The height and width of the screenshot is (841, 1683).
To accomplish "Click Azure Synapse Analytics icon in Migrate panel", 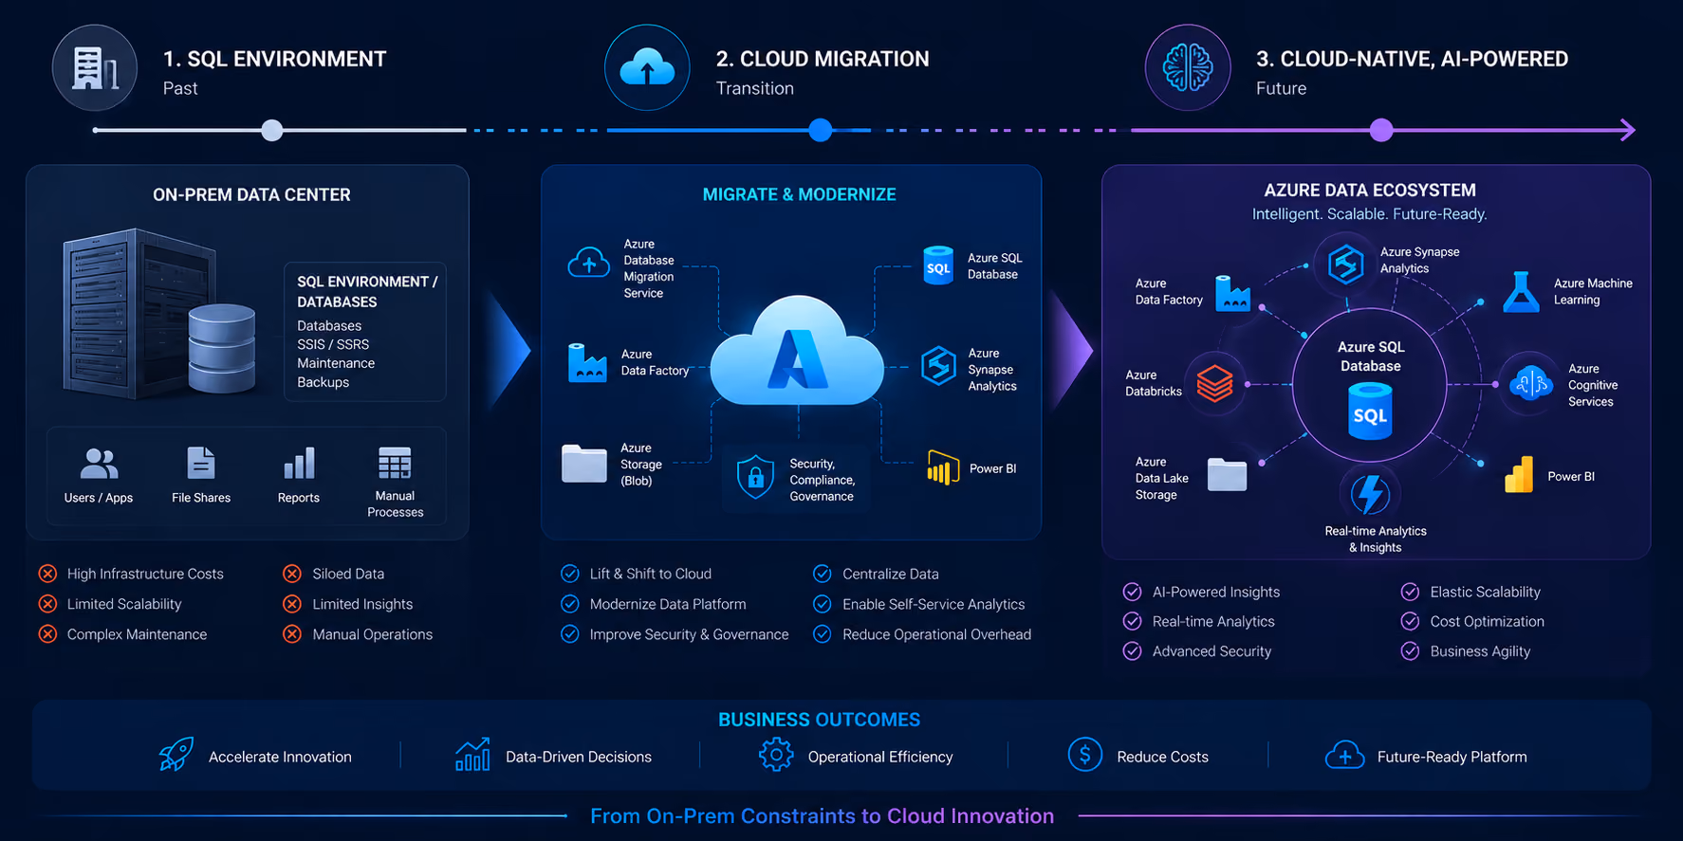I will coord(938,366).
